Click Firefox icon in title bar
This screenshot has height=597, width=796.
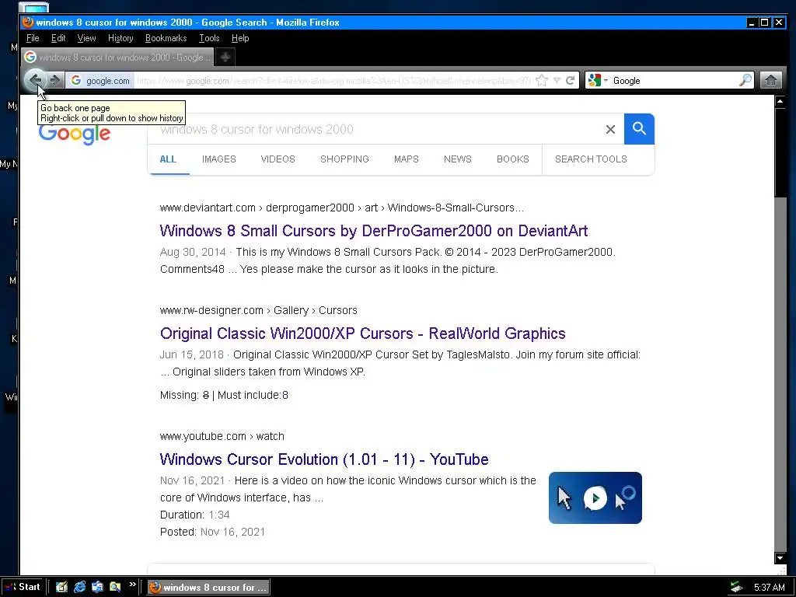click(28, 22)
